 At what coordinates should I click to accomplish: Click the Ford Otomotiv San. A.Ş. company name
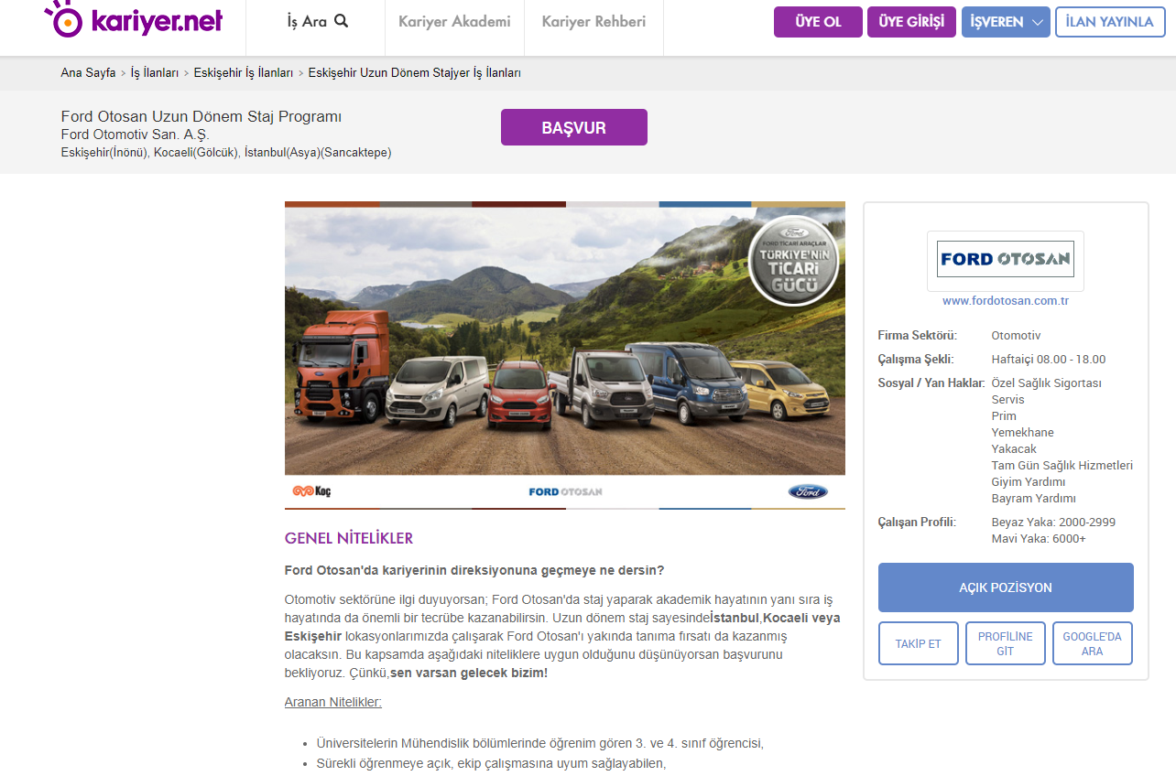[x=136, y=135]
